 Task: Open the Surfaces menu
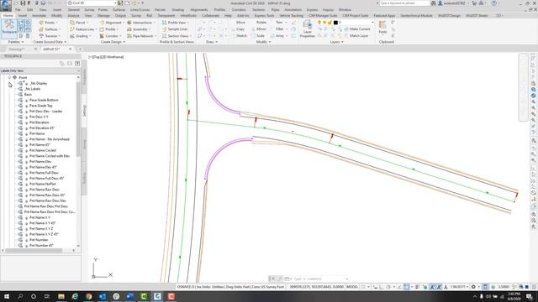(x=119, y=9)
